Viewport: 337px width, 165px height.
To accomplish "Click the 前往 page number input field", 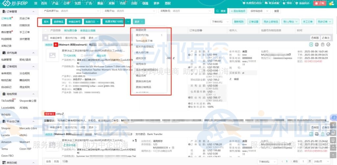I will (x=303, y=161).
